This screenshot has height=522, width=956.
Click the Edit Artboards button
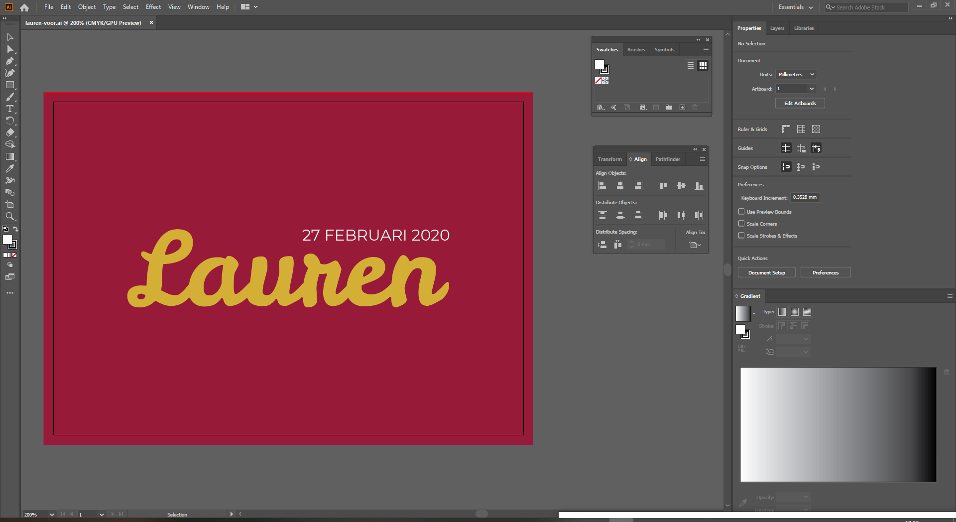coord(800,103)
